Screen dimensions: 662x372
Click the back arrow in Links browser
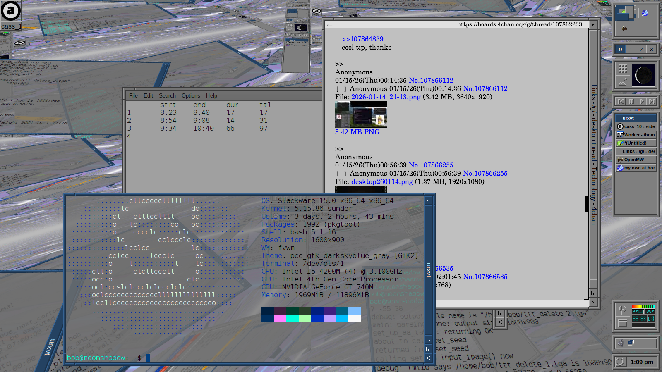330,25
